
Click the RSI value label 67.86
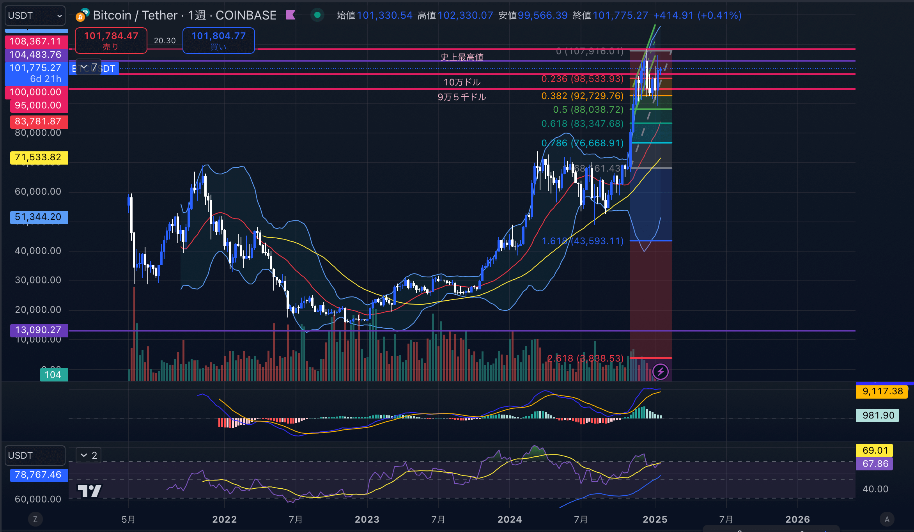tap(875, 464)
